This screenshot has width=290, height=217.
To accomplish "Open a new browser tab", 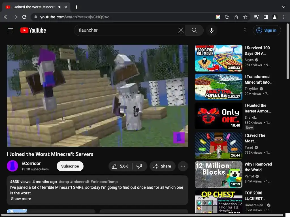I will tap(76, 7).
